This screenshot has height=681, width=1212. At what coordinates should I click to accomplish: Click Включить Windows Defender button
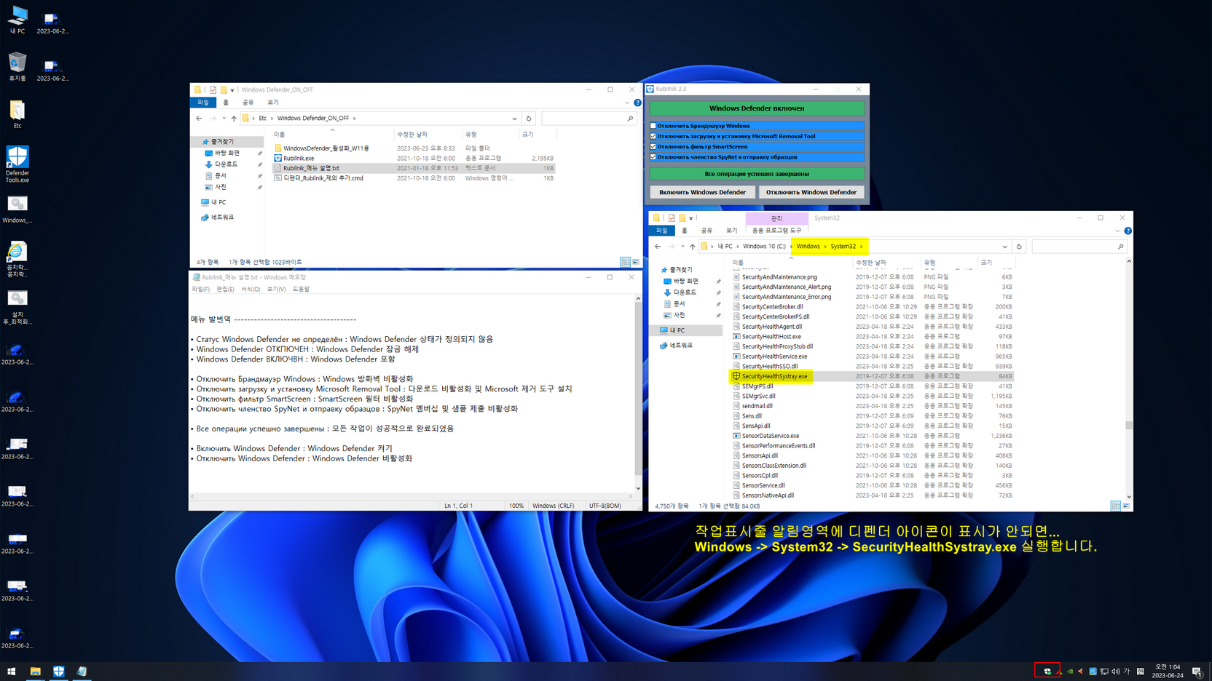pyautogui.click(x=702, y=192)
